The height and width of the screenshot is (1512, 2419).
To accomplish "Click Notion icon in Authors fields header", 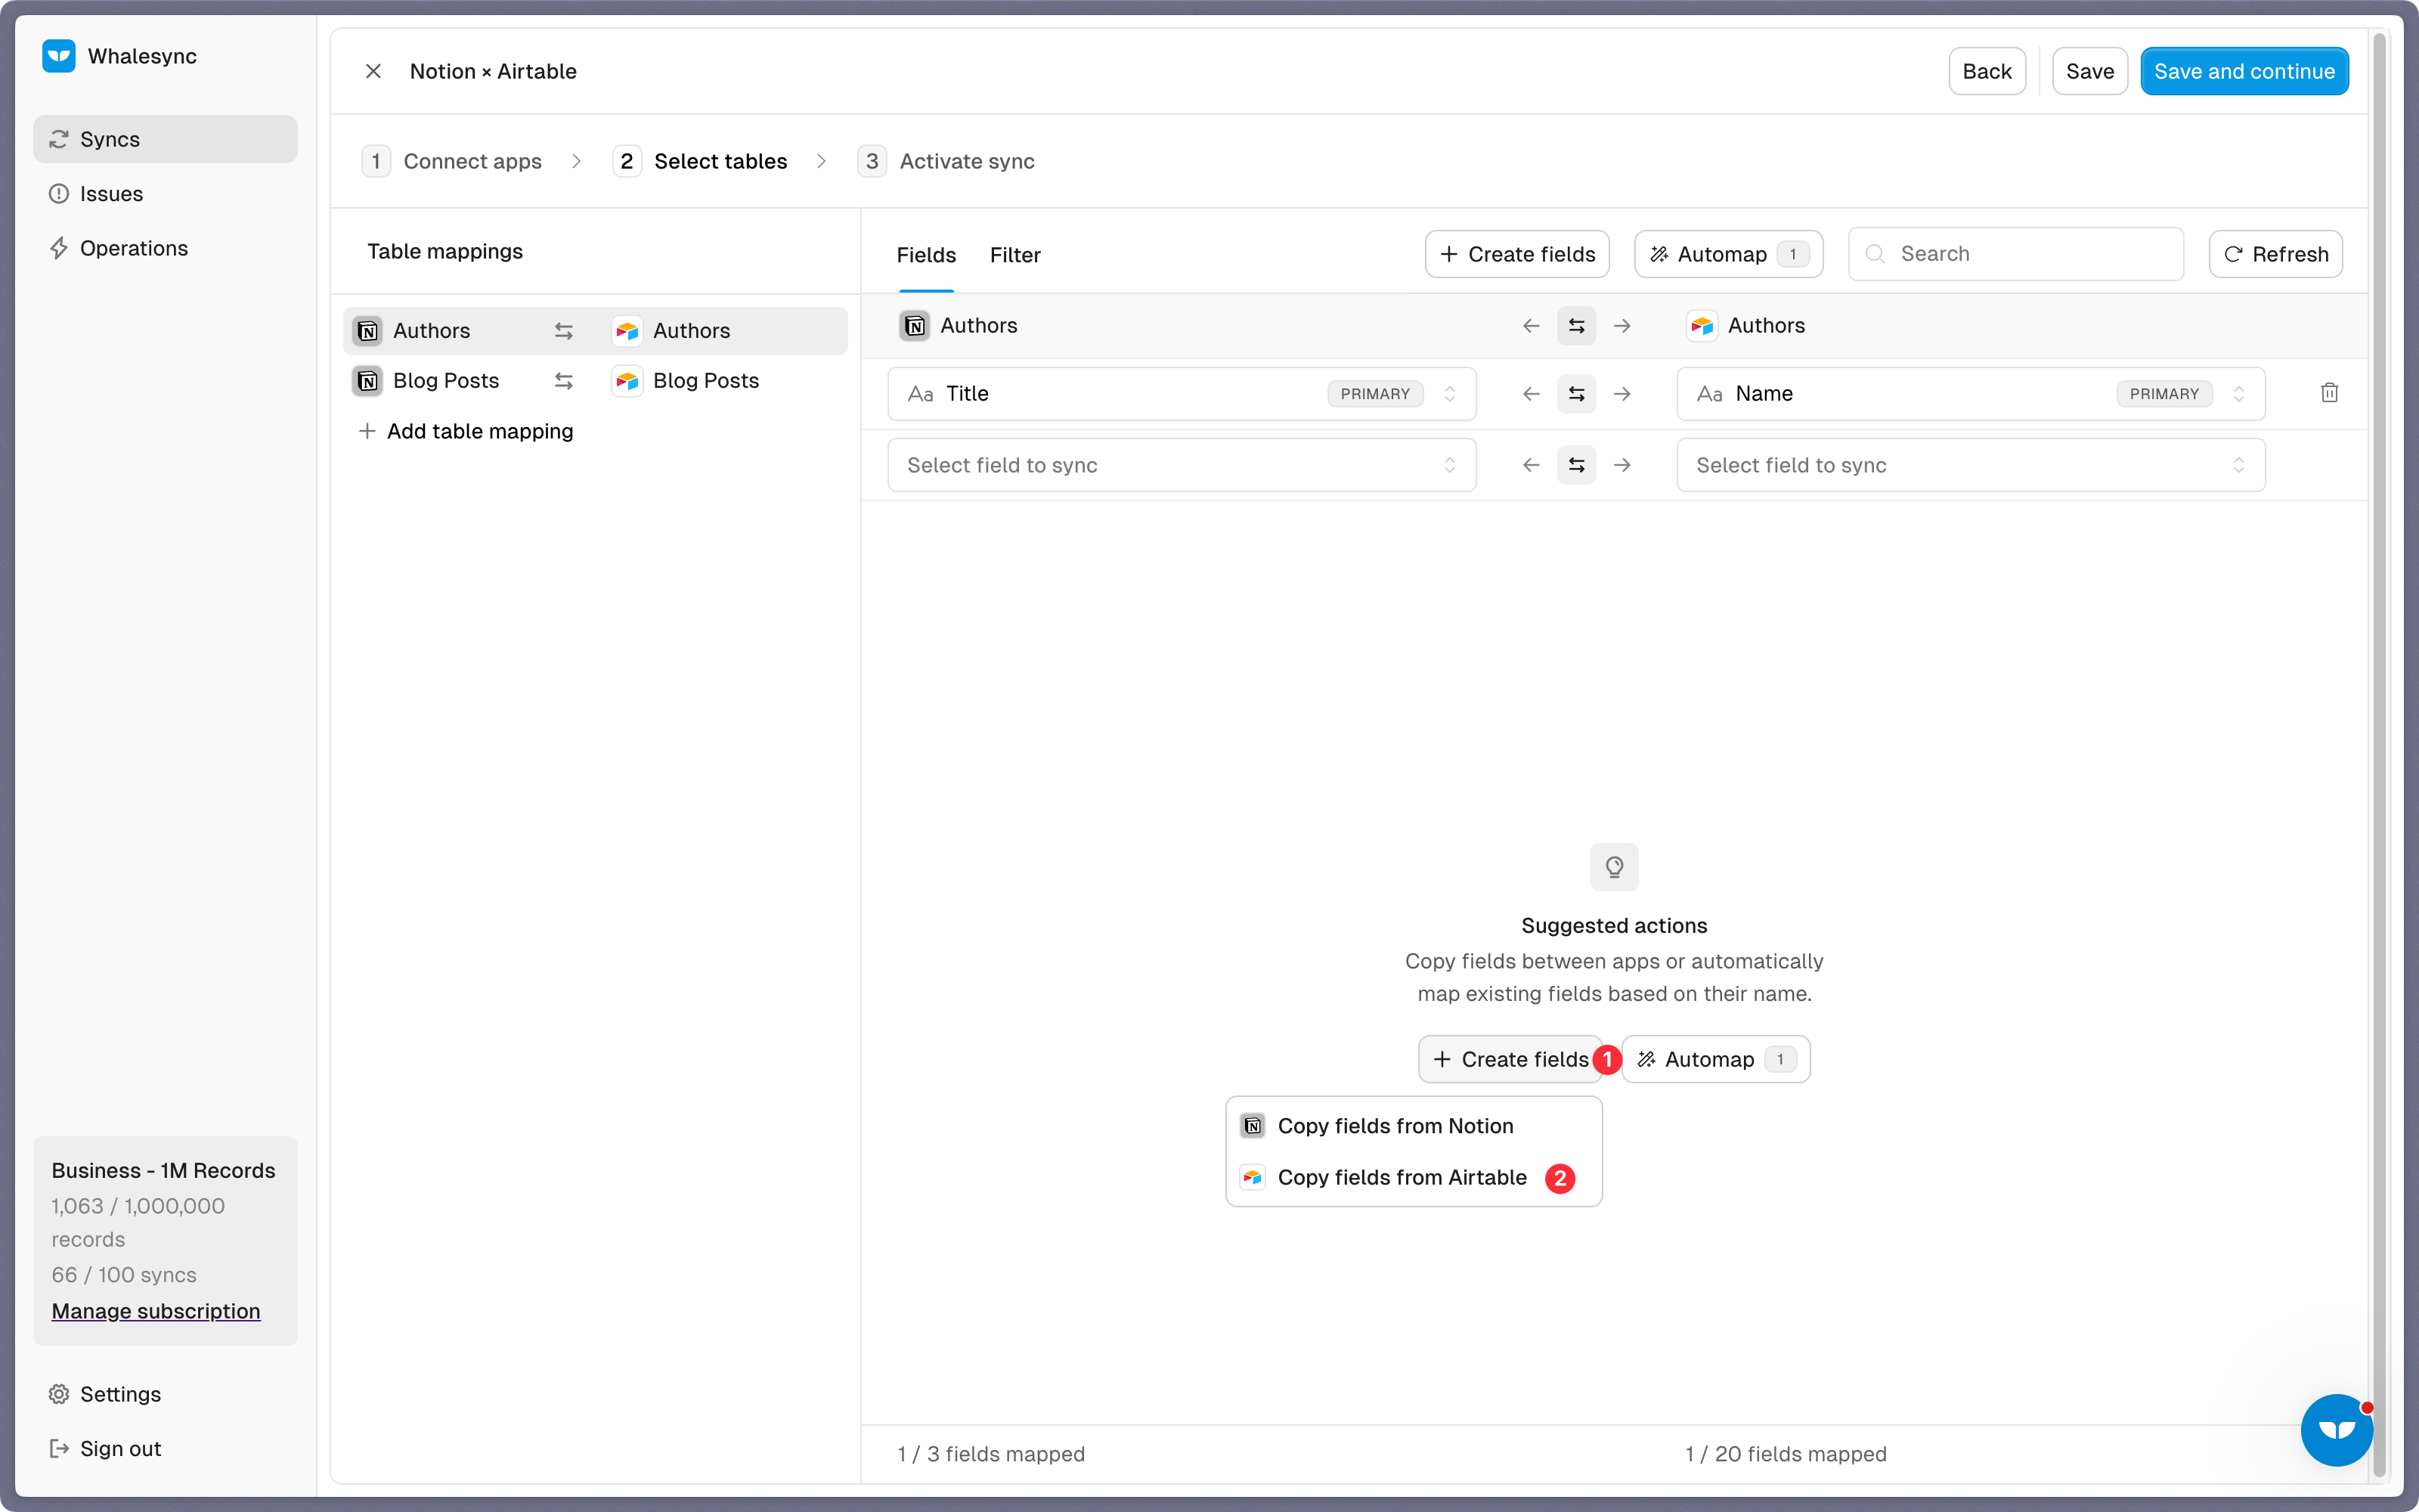I will (915, 326).
